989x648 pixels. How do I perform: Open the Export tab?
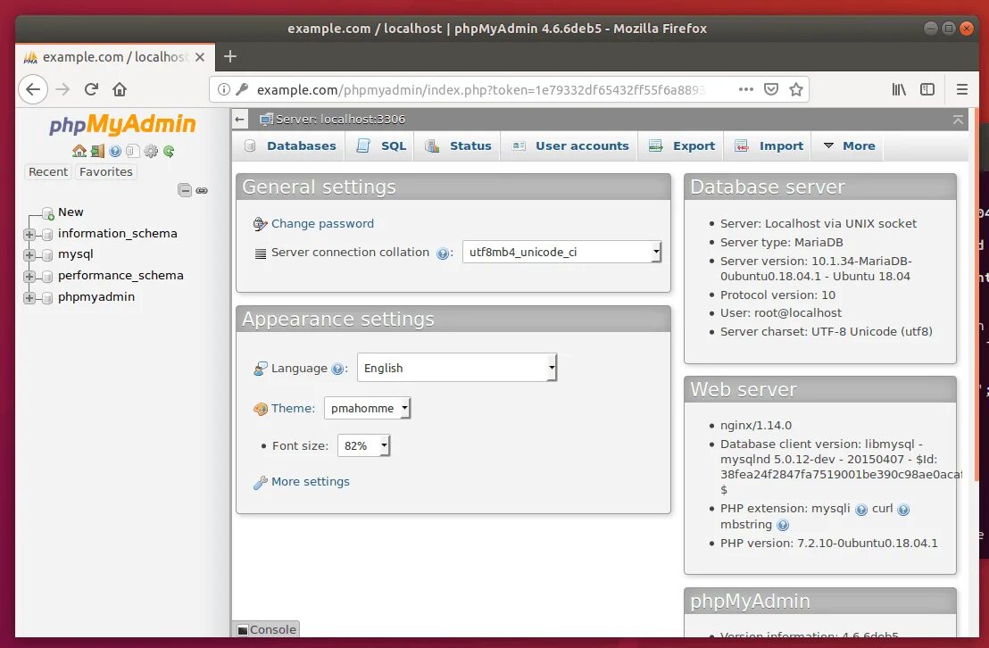point(683,145)
